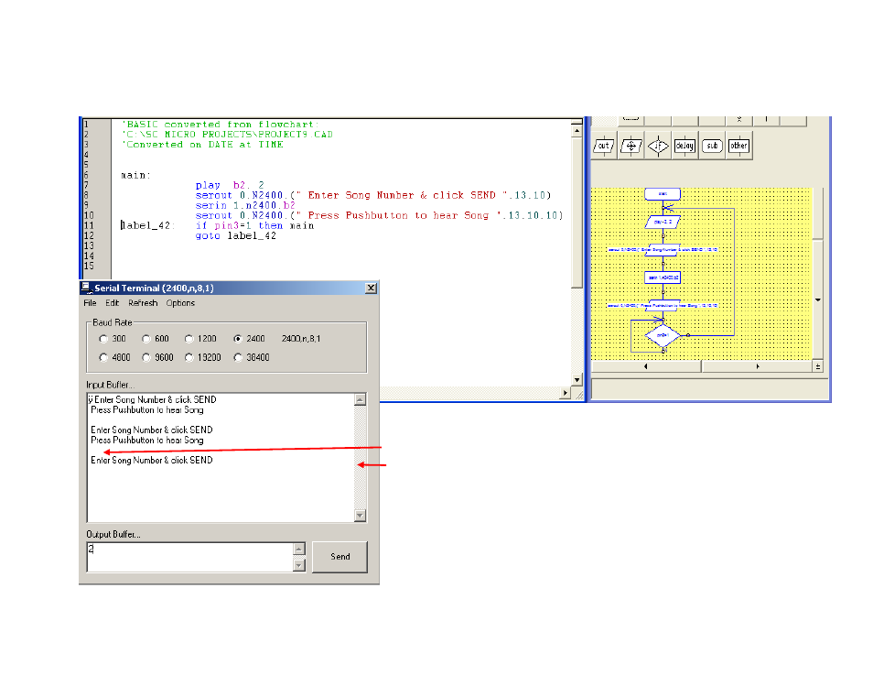Click flowchart left scroll arrow button
This screenshot has width=873, height=675.
646,366
